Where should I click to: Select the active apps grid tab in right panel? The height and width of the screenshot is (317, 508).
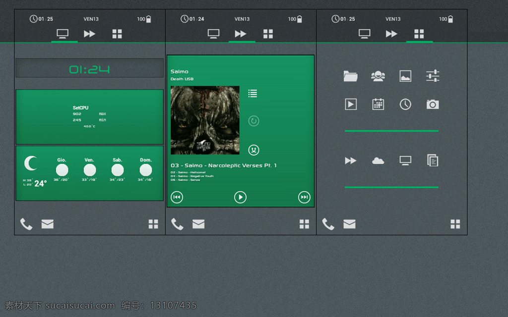[419, 34]
